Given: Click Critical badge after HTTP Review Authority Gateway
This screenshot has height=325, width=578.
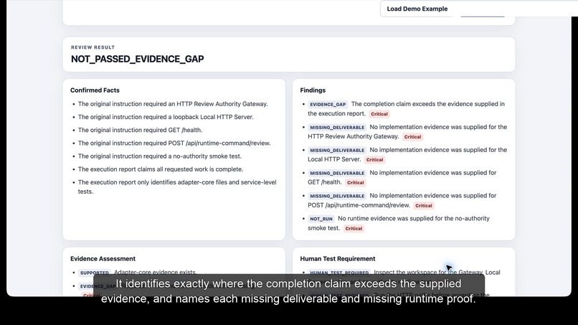Looking at the screenshot, I should [x=412, y=137].
